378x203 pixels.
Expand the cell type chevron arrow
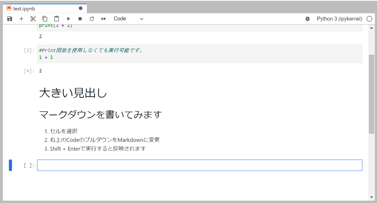coord(141,19)
